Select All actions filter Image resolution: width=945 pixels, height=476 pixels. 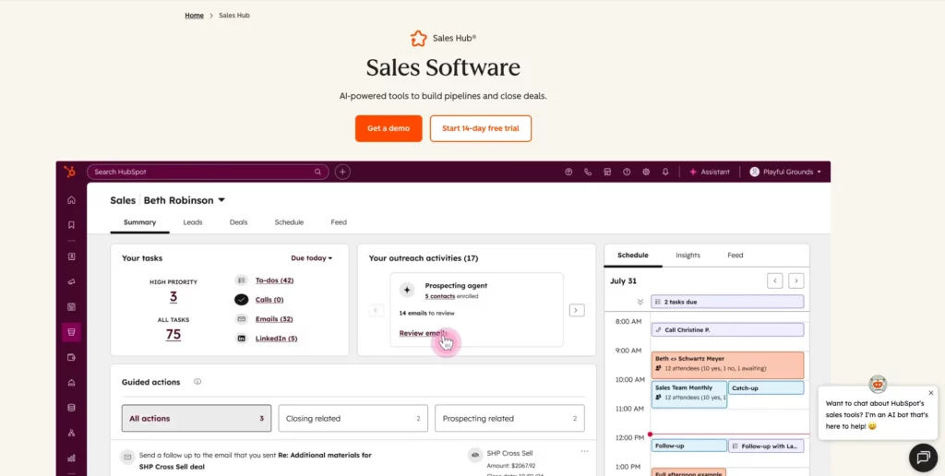197,418
